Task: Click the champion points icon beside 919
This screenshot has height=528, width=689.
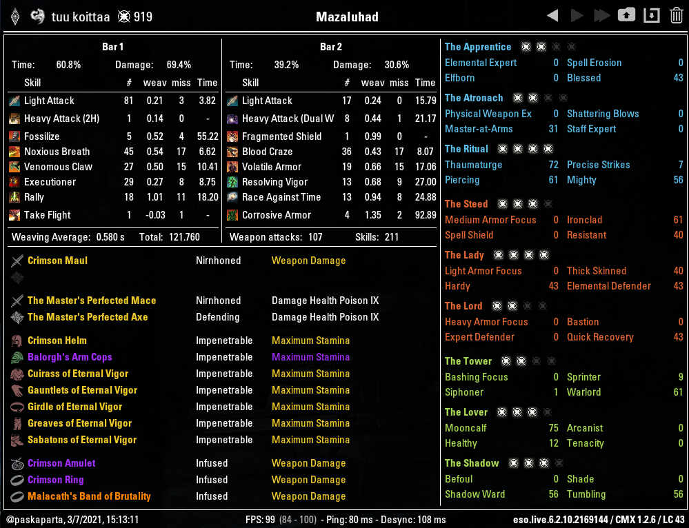Action: pyautogui.click(x=123, y=17)
